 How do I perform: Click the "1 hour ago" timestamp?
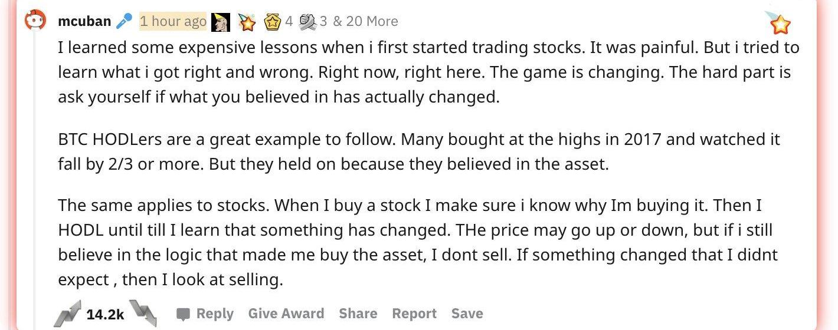(173, 21)
